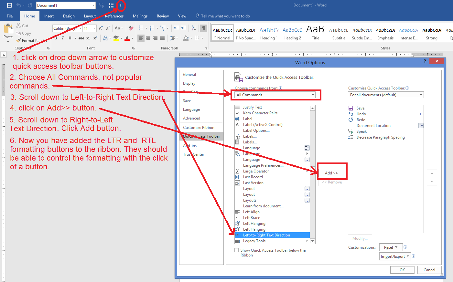453x282 pixels.
Task: Toggle Underline formatting
Action: (70, 38)
